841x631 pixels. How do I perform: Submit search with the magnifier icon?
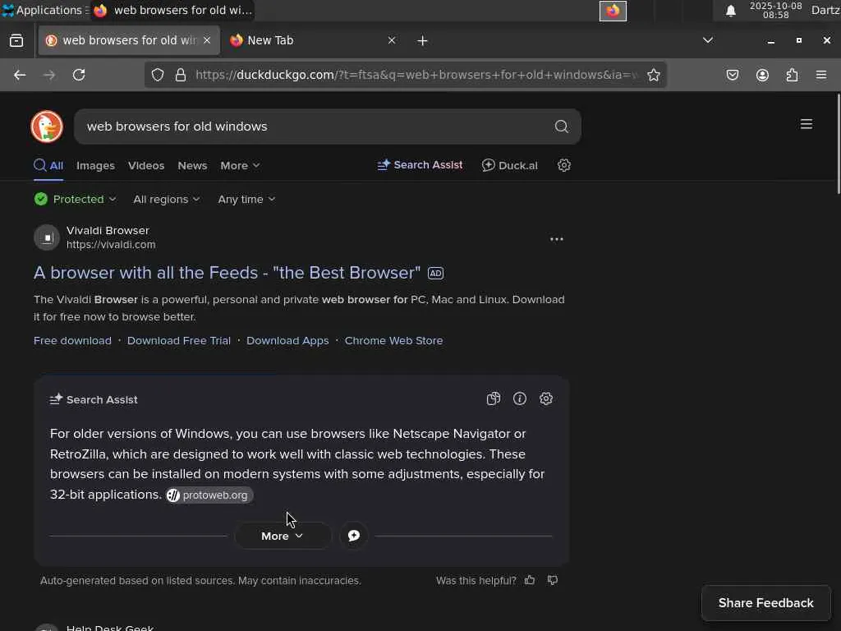coord(561,127)
